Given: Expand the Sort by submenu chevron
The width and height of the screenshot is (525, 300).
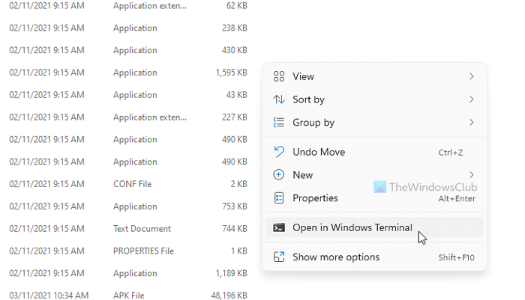Looking at the screenshot, I should click(471, 100).
